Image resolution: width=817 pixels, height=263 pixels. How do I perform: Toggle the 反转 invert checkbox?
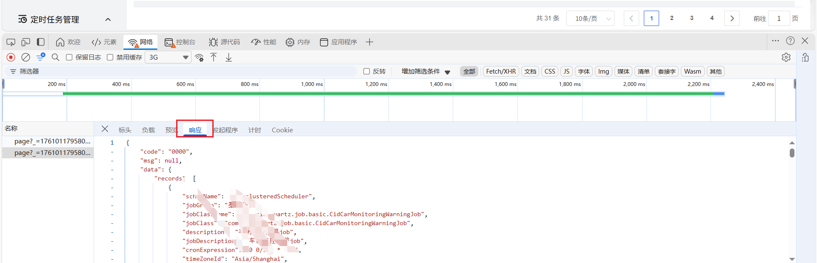tap(366, 71)
